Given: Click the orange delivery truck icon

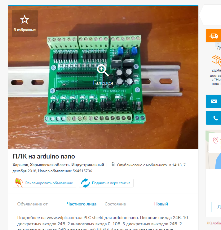Looking at the screenshot, I should click(x=214, y=36).
